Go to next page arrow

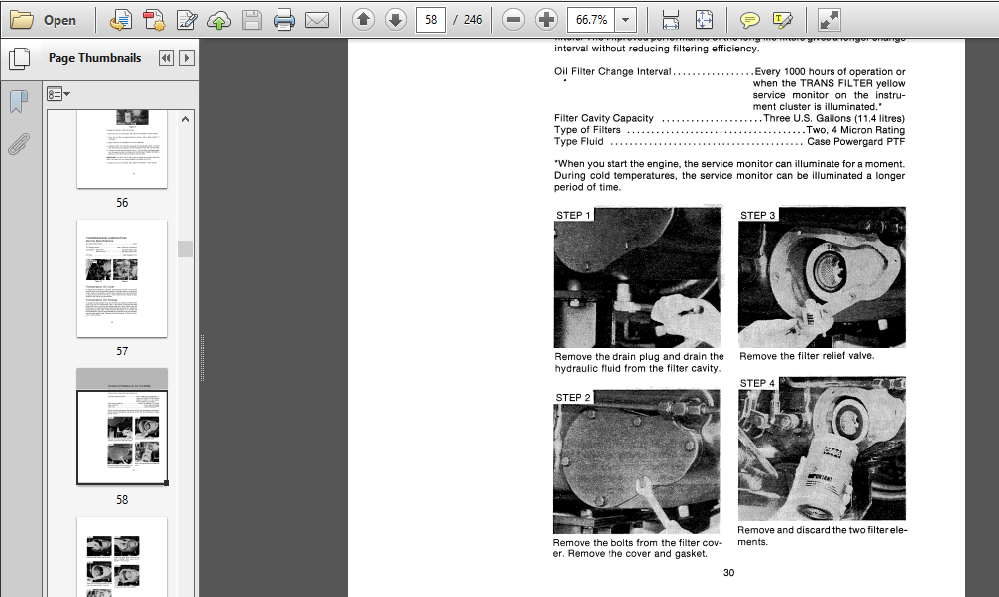click(395, 20)
